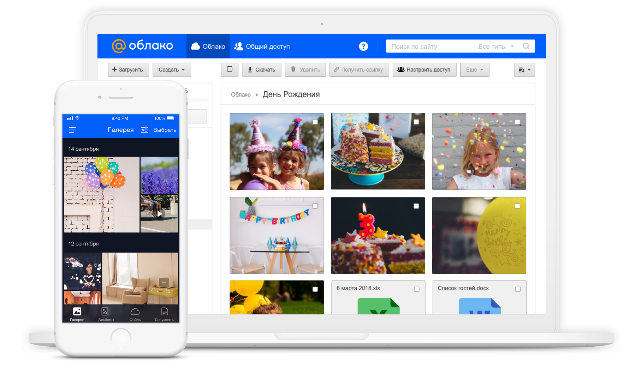Switch to the Общий доступ tab
Image resolution: width=642 pixels, height=371 pixels.
(x=262, y=46)
